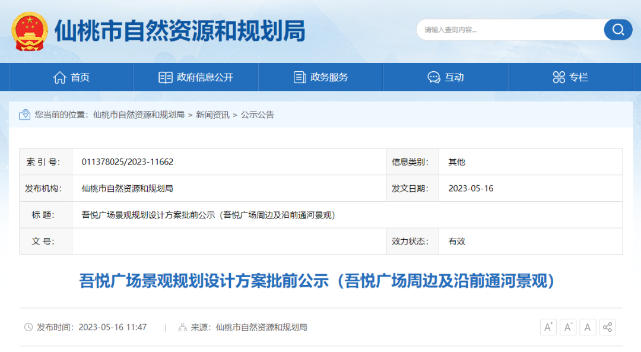Click the chat bubble icon beside 互动
The width and height of the screenshot is (641, 352).
click(x=433, y=77)
